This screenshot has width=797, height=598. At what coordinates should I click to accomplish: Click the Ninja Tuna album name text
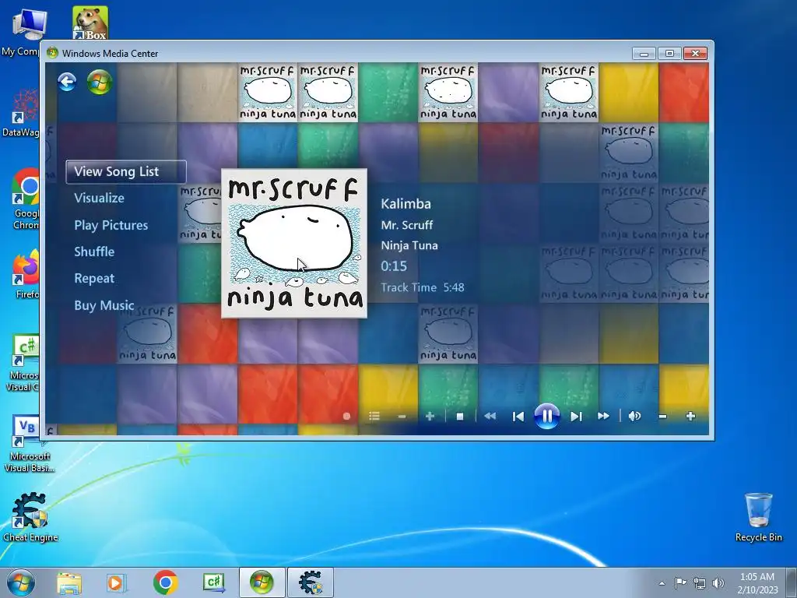click(409, 245)
